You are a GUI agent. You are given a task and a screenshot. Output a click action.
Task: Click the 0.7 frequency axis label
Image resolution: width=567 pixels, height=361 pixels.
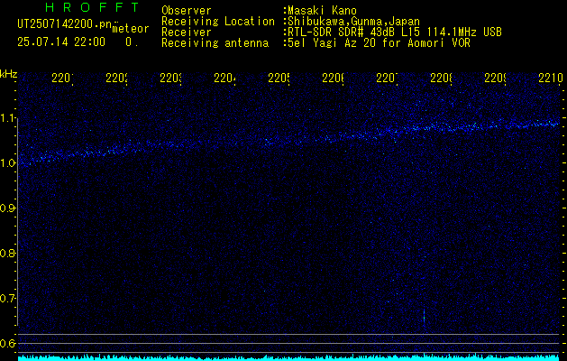tap(8, 298)
